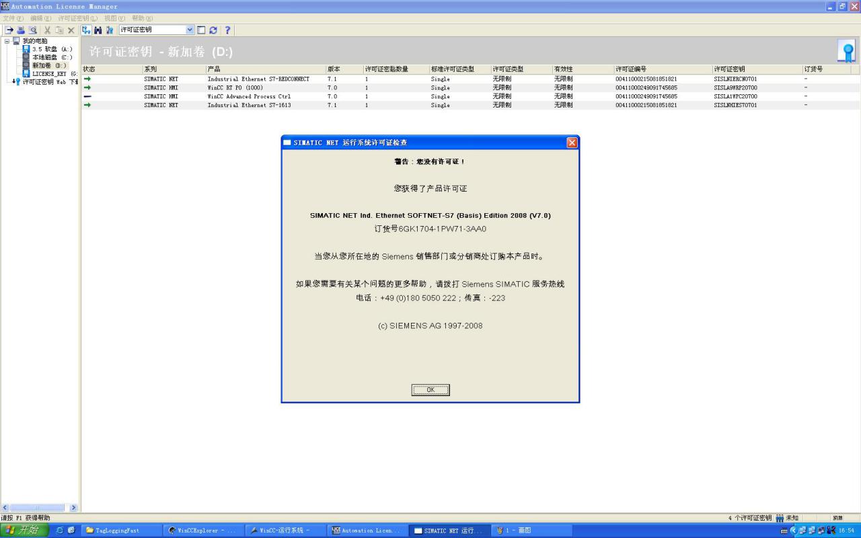Click the license key icon in the header banner
Image resolution: width=861 pixels, height=538 pixels.
(846, 51)
